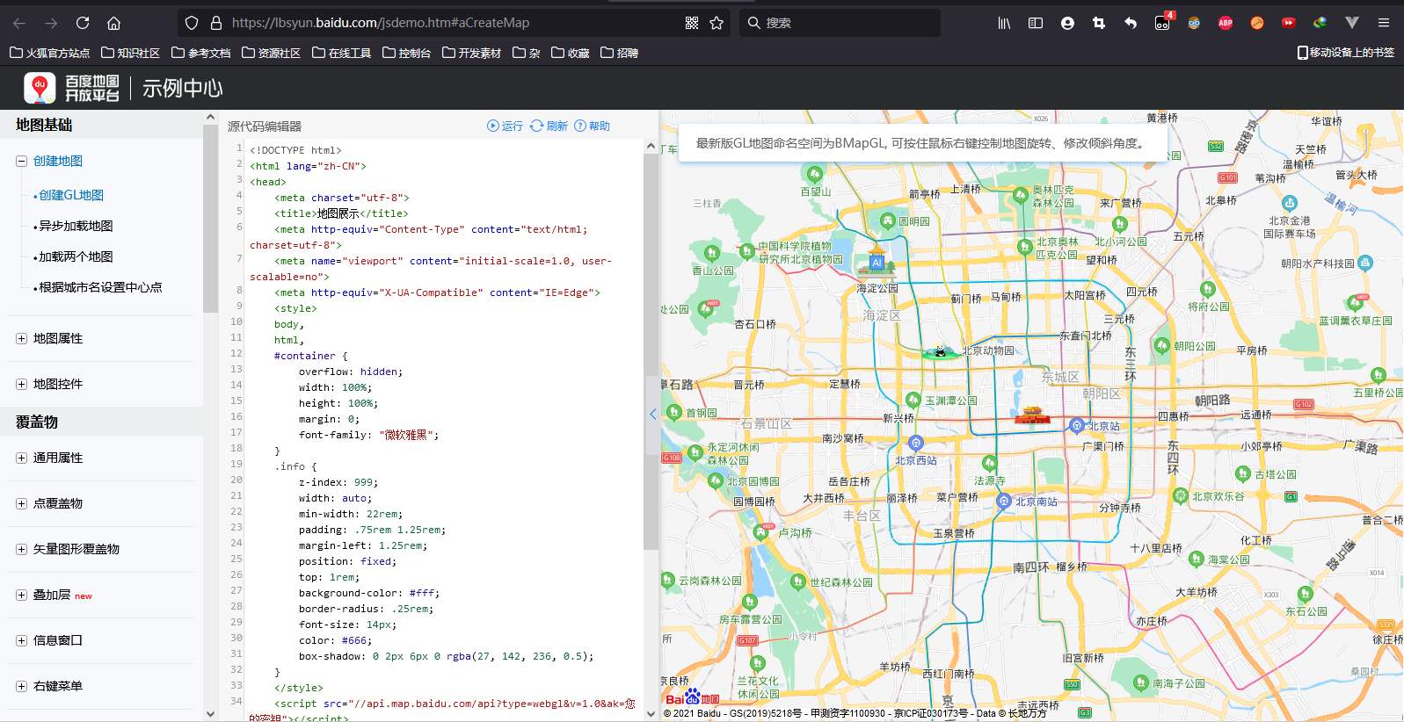Click the Tiananmen landmark icon on map
The width and height of the screenshot is (1404, 722).
(1032, 415)
